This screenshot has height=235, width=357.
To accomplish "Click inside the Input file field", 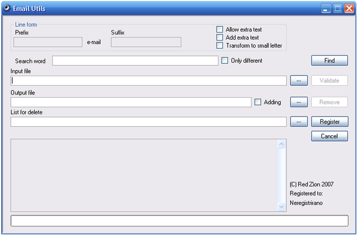I will 149,81.
